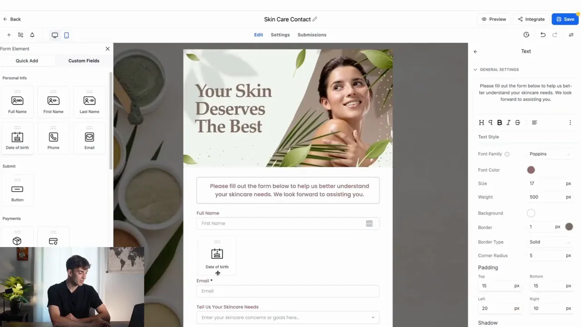Click the Save button
Viewport: 581px width, 327px height.
pos(565,19)
